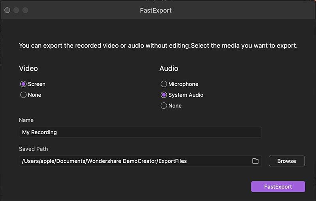Click the Microphone option label text

(183, 84)
